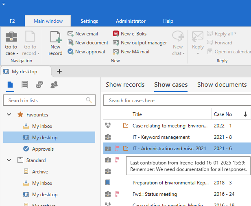This screenshot has height=206, width=251.
Task: Click the New approval icon
Action: coord(70,52)
